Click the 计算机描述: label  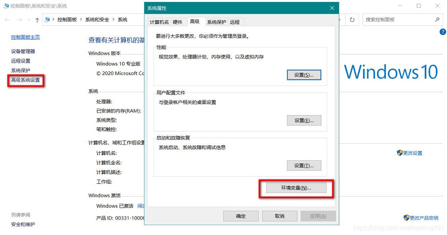coord(109,172)
